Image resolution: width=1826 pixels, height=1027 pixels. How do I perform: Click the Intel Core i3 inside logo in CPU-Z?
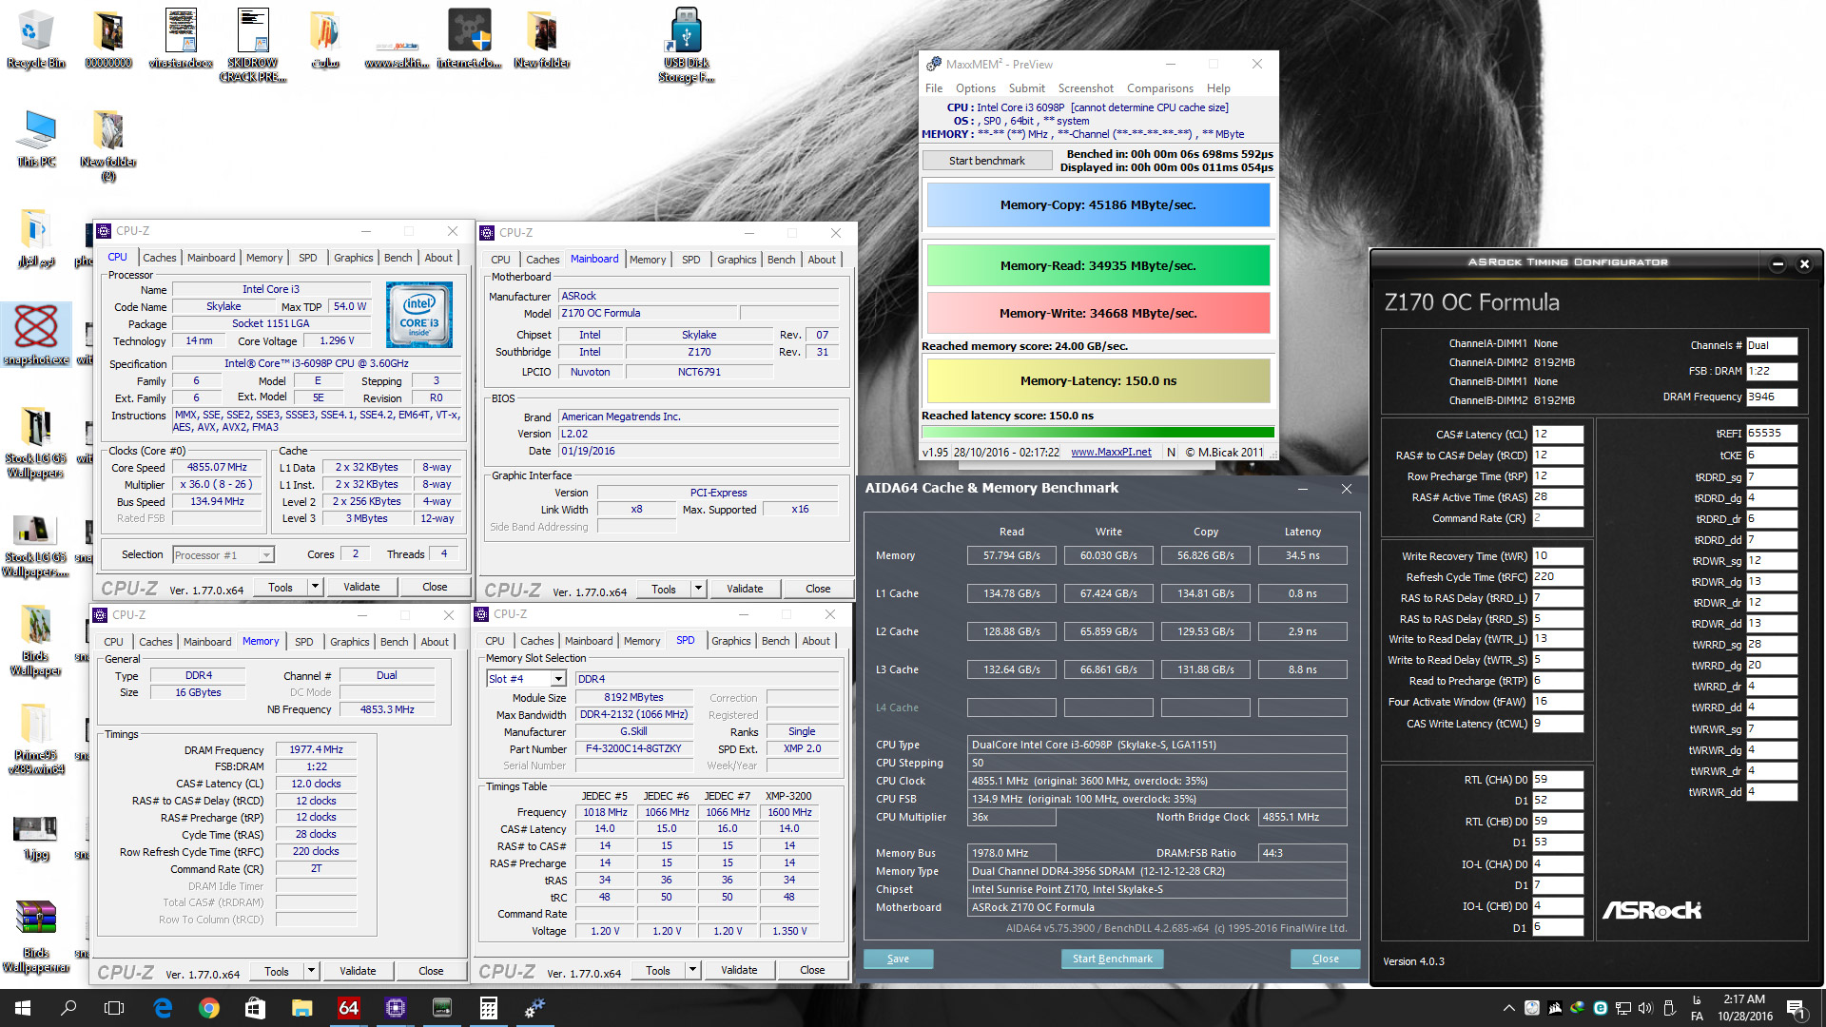419,315
